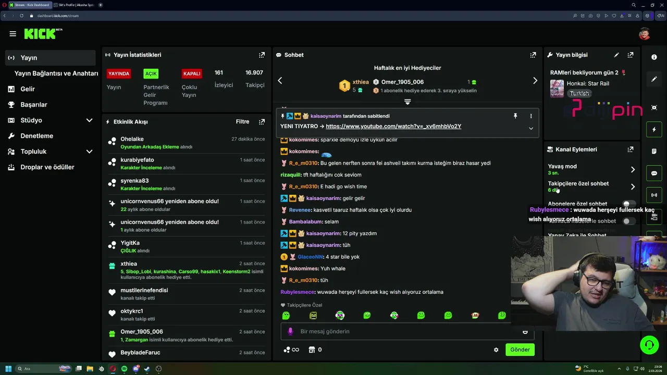Screen dimensions: 667x375
Task: Click the lightning bolt icon in right toolbar
Action: point(654,130)
